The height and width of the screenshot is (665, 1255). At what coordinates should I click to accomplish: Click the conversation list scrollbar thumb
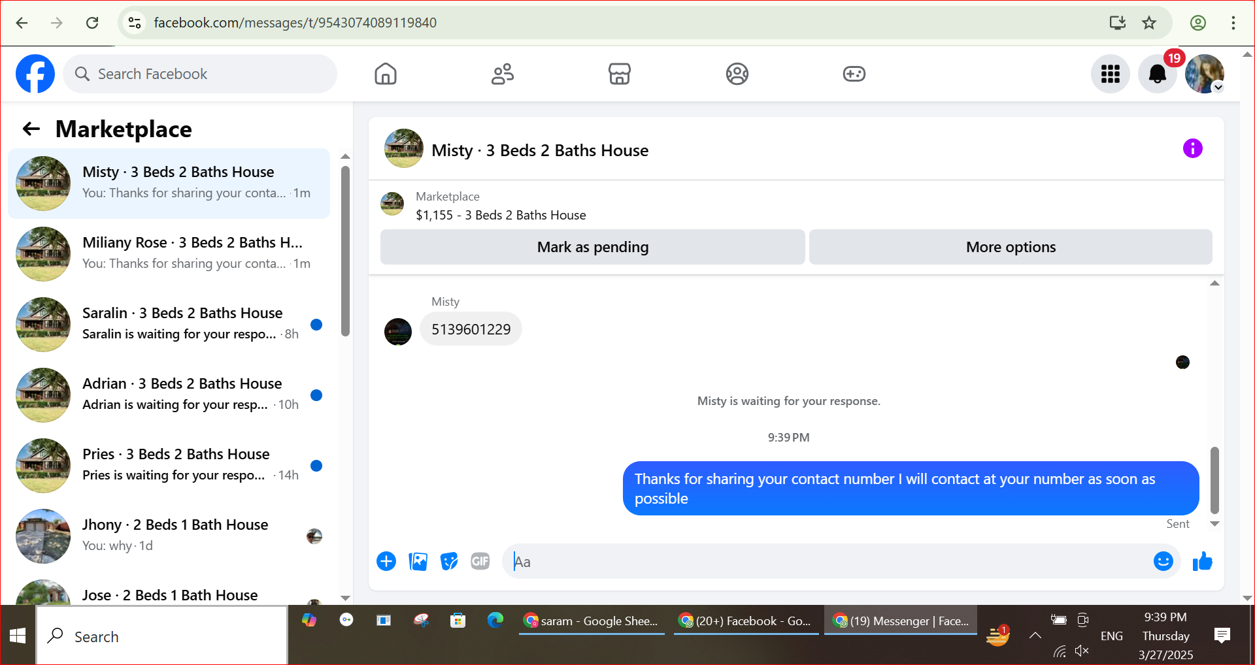(345, 251)
